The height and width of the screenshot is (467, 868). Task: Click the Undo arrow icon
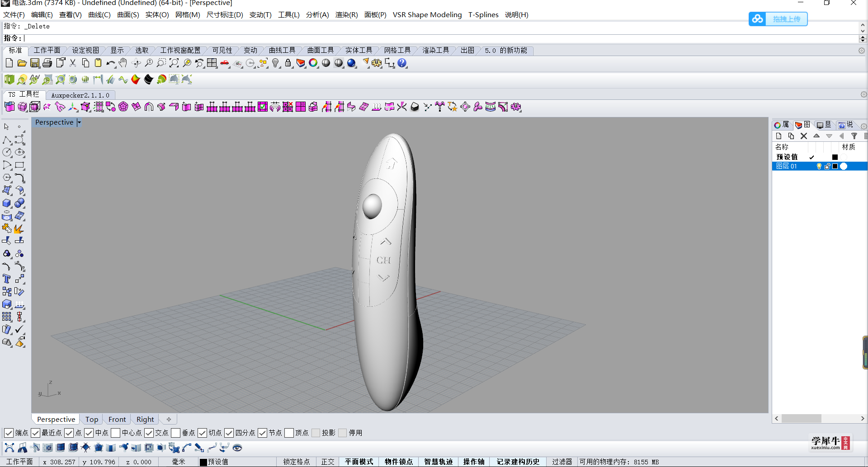(x=111, y=63)
